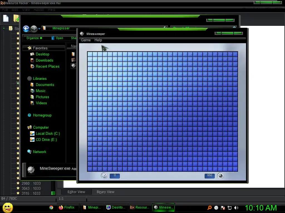Click the large mine icon in details pane

tap(31, 170)
